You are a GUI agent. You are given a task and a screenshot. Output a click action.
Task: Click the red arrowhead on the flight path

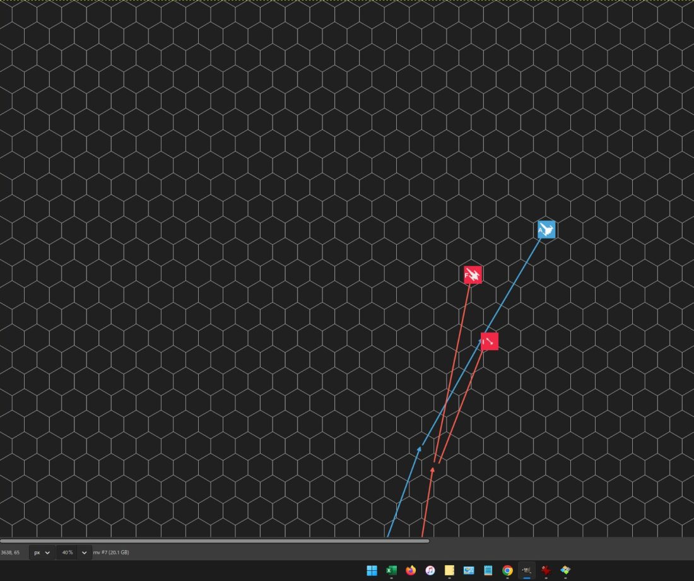433,469
